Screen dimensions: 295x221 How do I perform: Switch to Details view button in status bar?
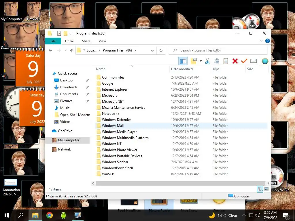[x=260, y=189]
